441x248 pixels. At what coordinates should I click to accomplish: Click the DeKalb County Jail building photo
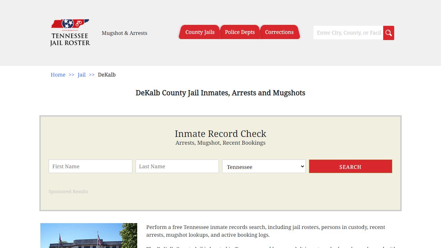89,235
